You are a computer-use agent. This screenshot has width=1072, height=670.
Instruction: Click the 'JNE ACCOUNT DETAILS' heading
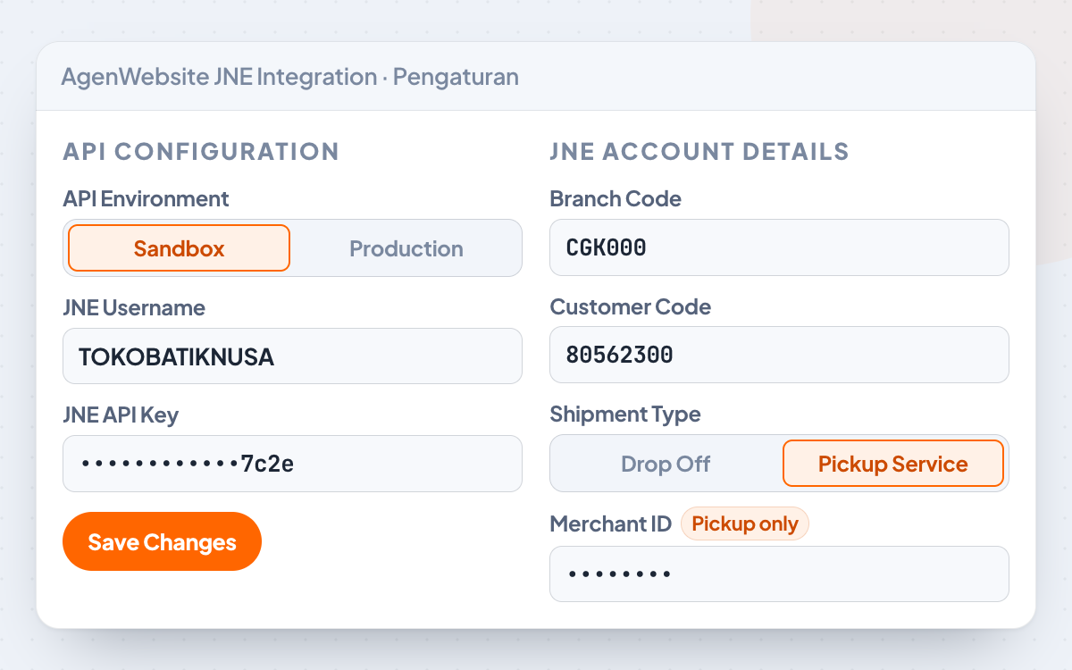coord(699,151)
